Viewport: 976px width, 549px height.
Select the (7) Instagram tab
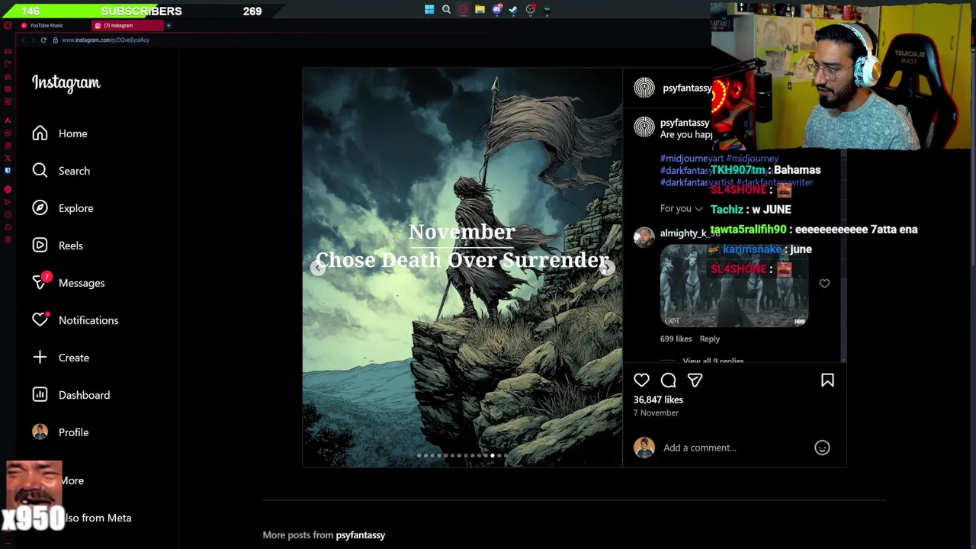(x=126, y=25)
